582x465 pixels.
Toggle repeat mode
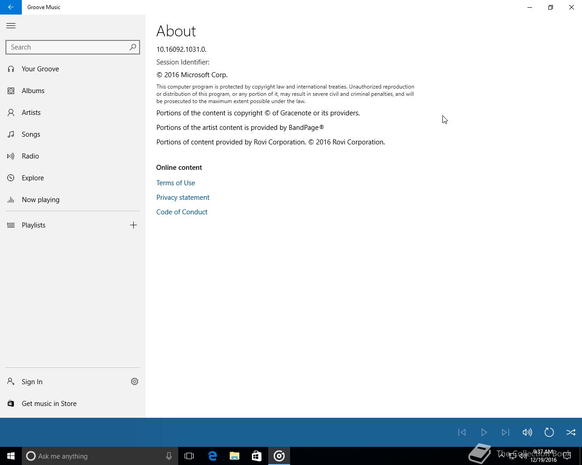point(549,432)
